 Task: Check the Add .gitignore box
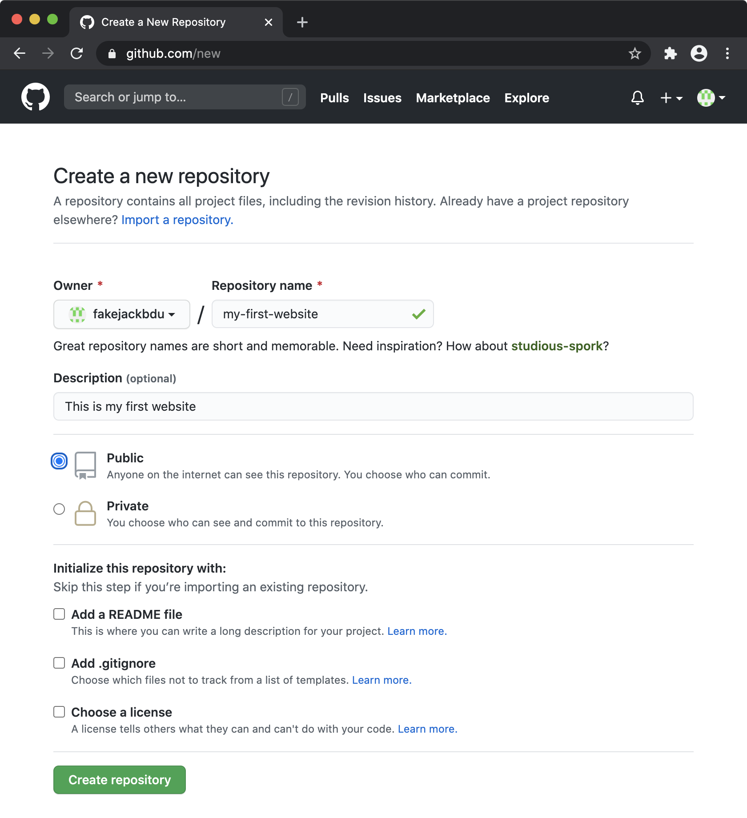pyautogui.click(x=59, y=663)
